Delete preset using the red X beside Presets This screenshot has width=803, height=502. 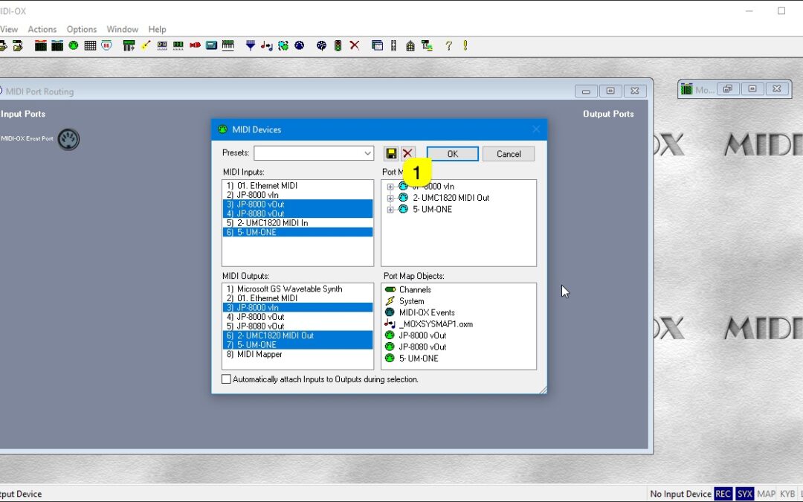click(x=407, y=153)
